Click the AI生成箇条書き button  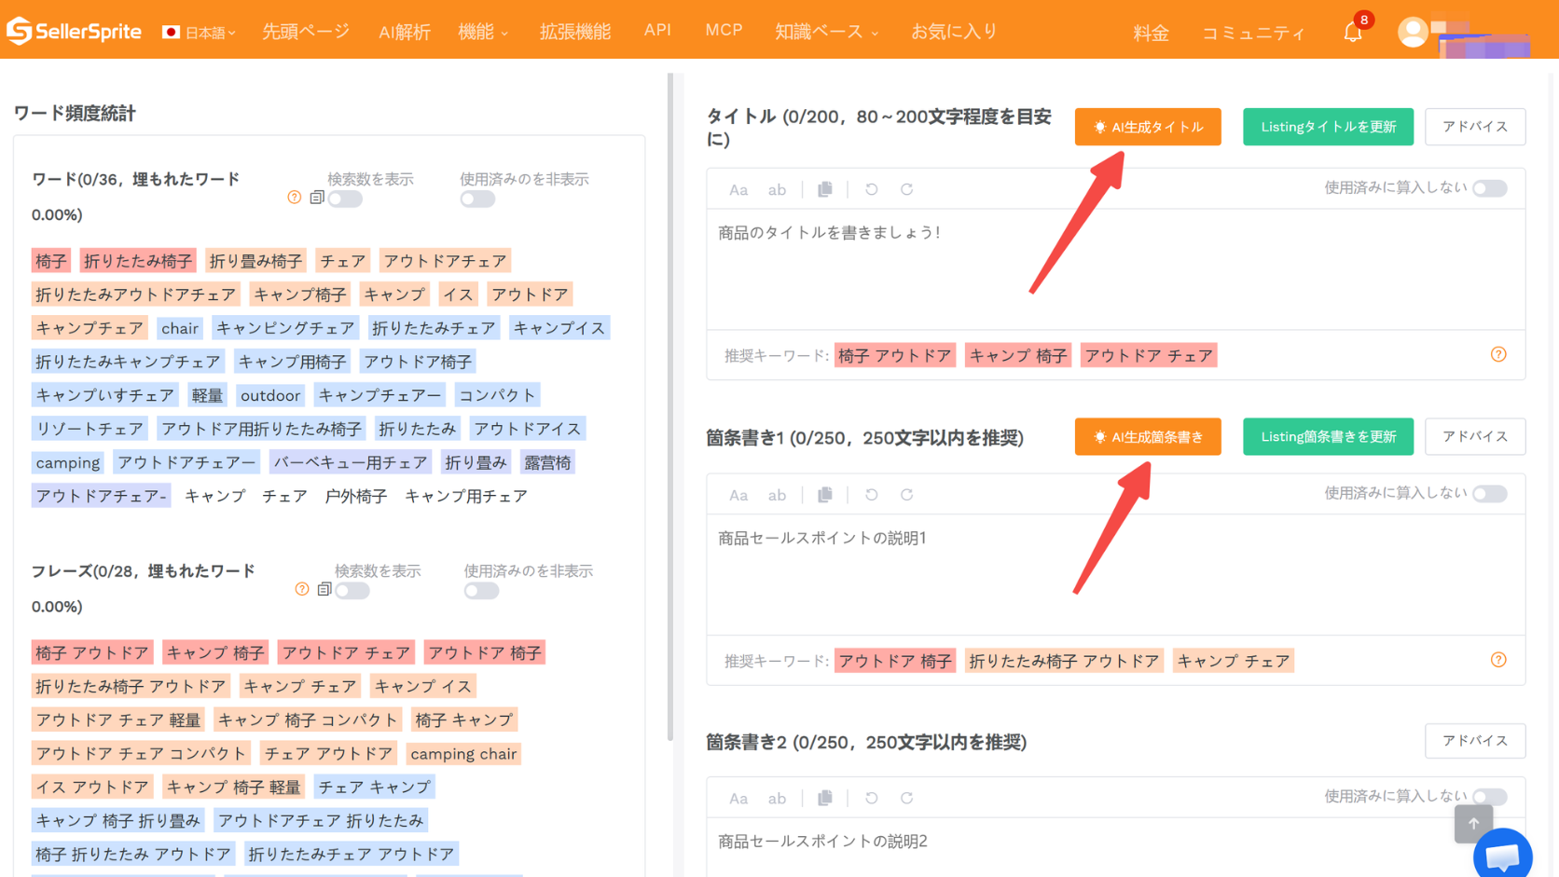[x=1148, y=436]
